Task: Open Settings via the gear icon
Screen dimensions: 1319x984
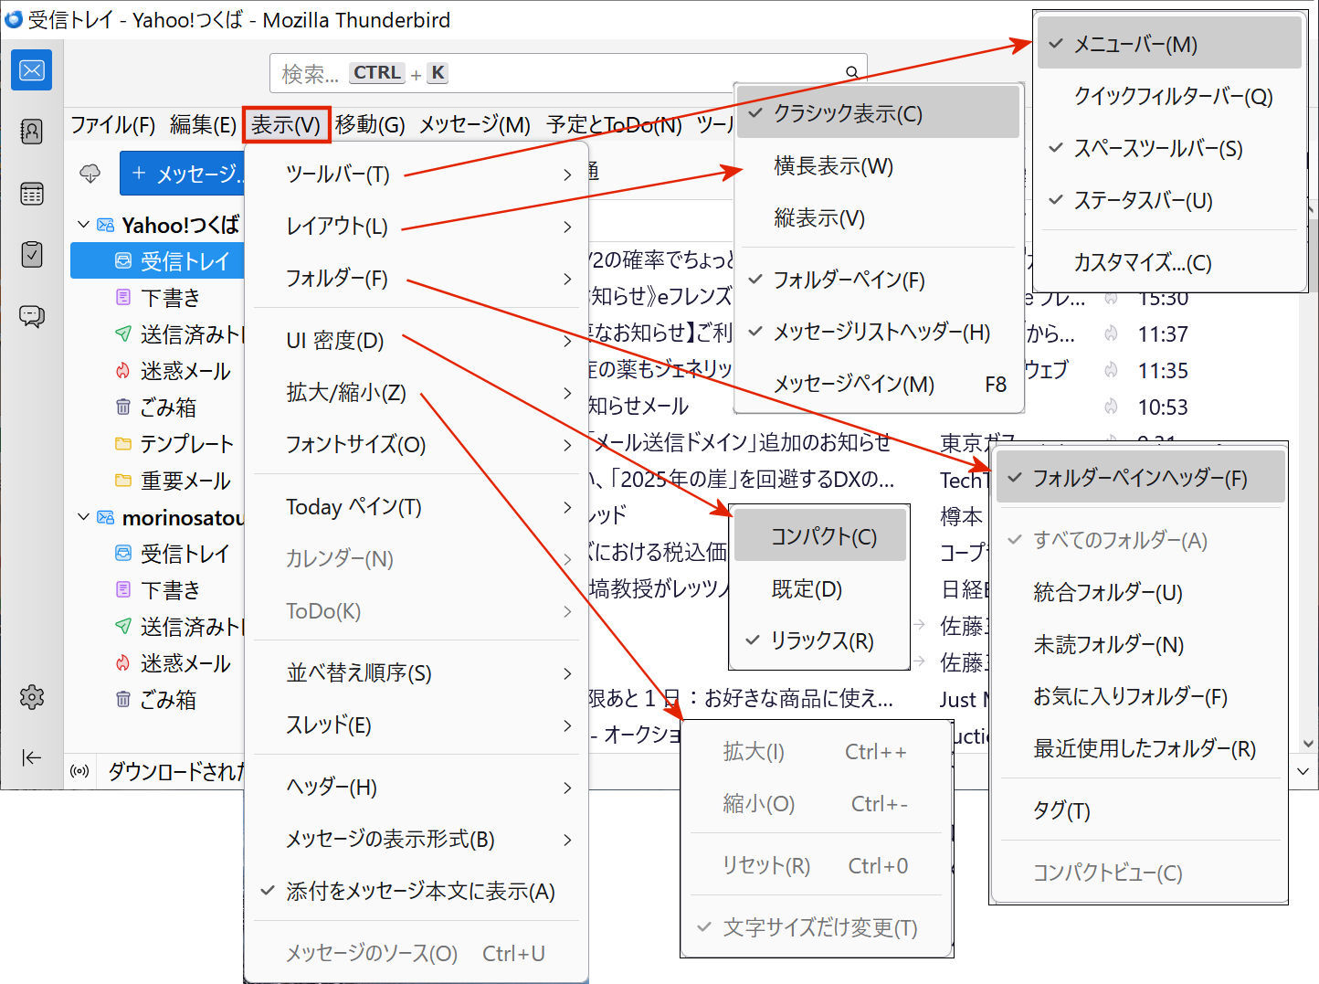Action: click(x=31, y=697)
